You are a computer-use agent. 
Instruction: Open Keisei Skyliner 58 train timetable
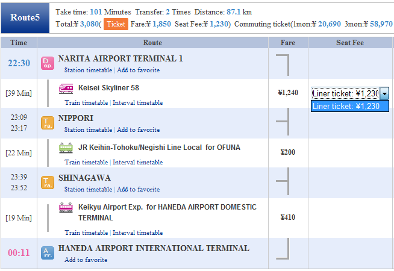[87, 103]
